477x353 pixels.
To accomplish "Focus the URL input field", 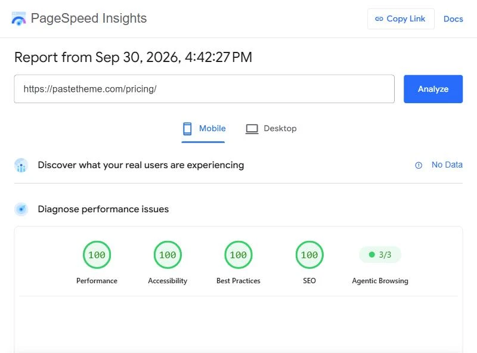I will [x=204, y=89].
